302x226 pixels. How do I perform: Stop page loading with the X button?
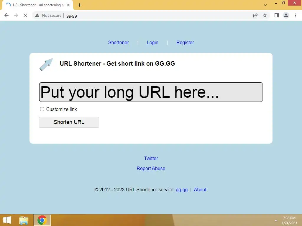25,15
